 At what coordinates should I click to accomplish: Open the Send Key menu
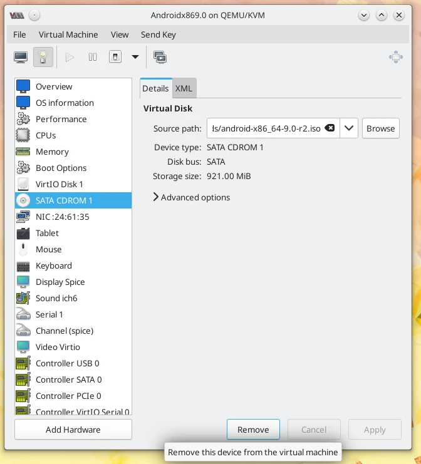pos(159,34)
